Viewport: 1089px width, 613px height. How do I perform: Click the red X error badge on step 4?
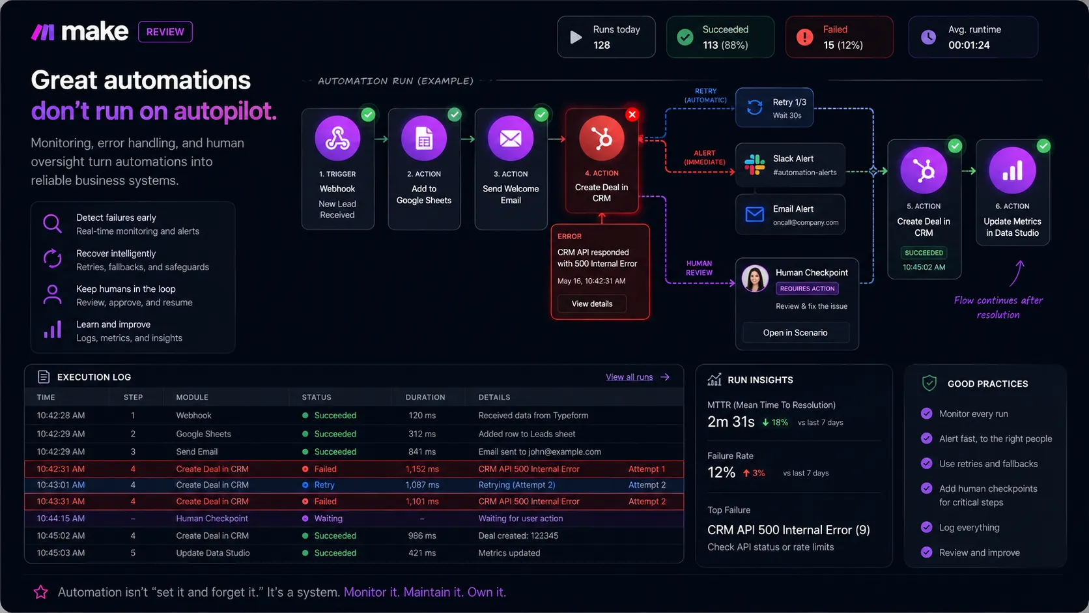pos(632,115)
